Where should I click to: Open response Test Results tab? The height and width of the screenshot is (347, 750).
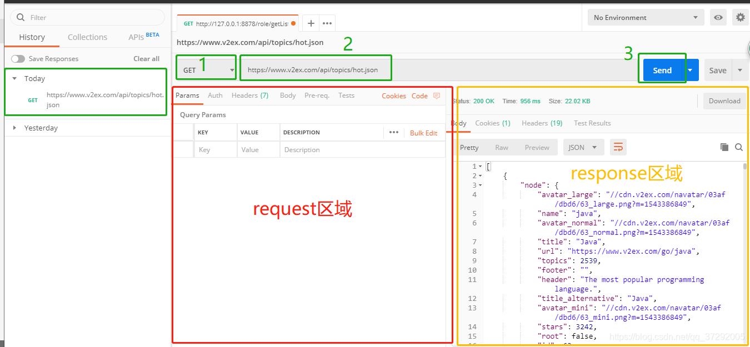pos(592,123)
